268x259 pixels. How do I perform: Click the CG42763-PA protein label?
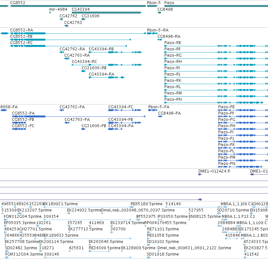77,120
